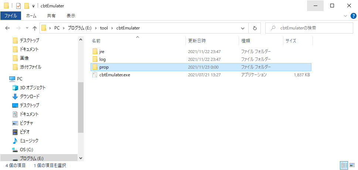
Task: Sort by the 名前 column header
Action: click(x=138, y=41)
